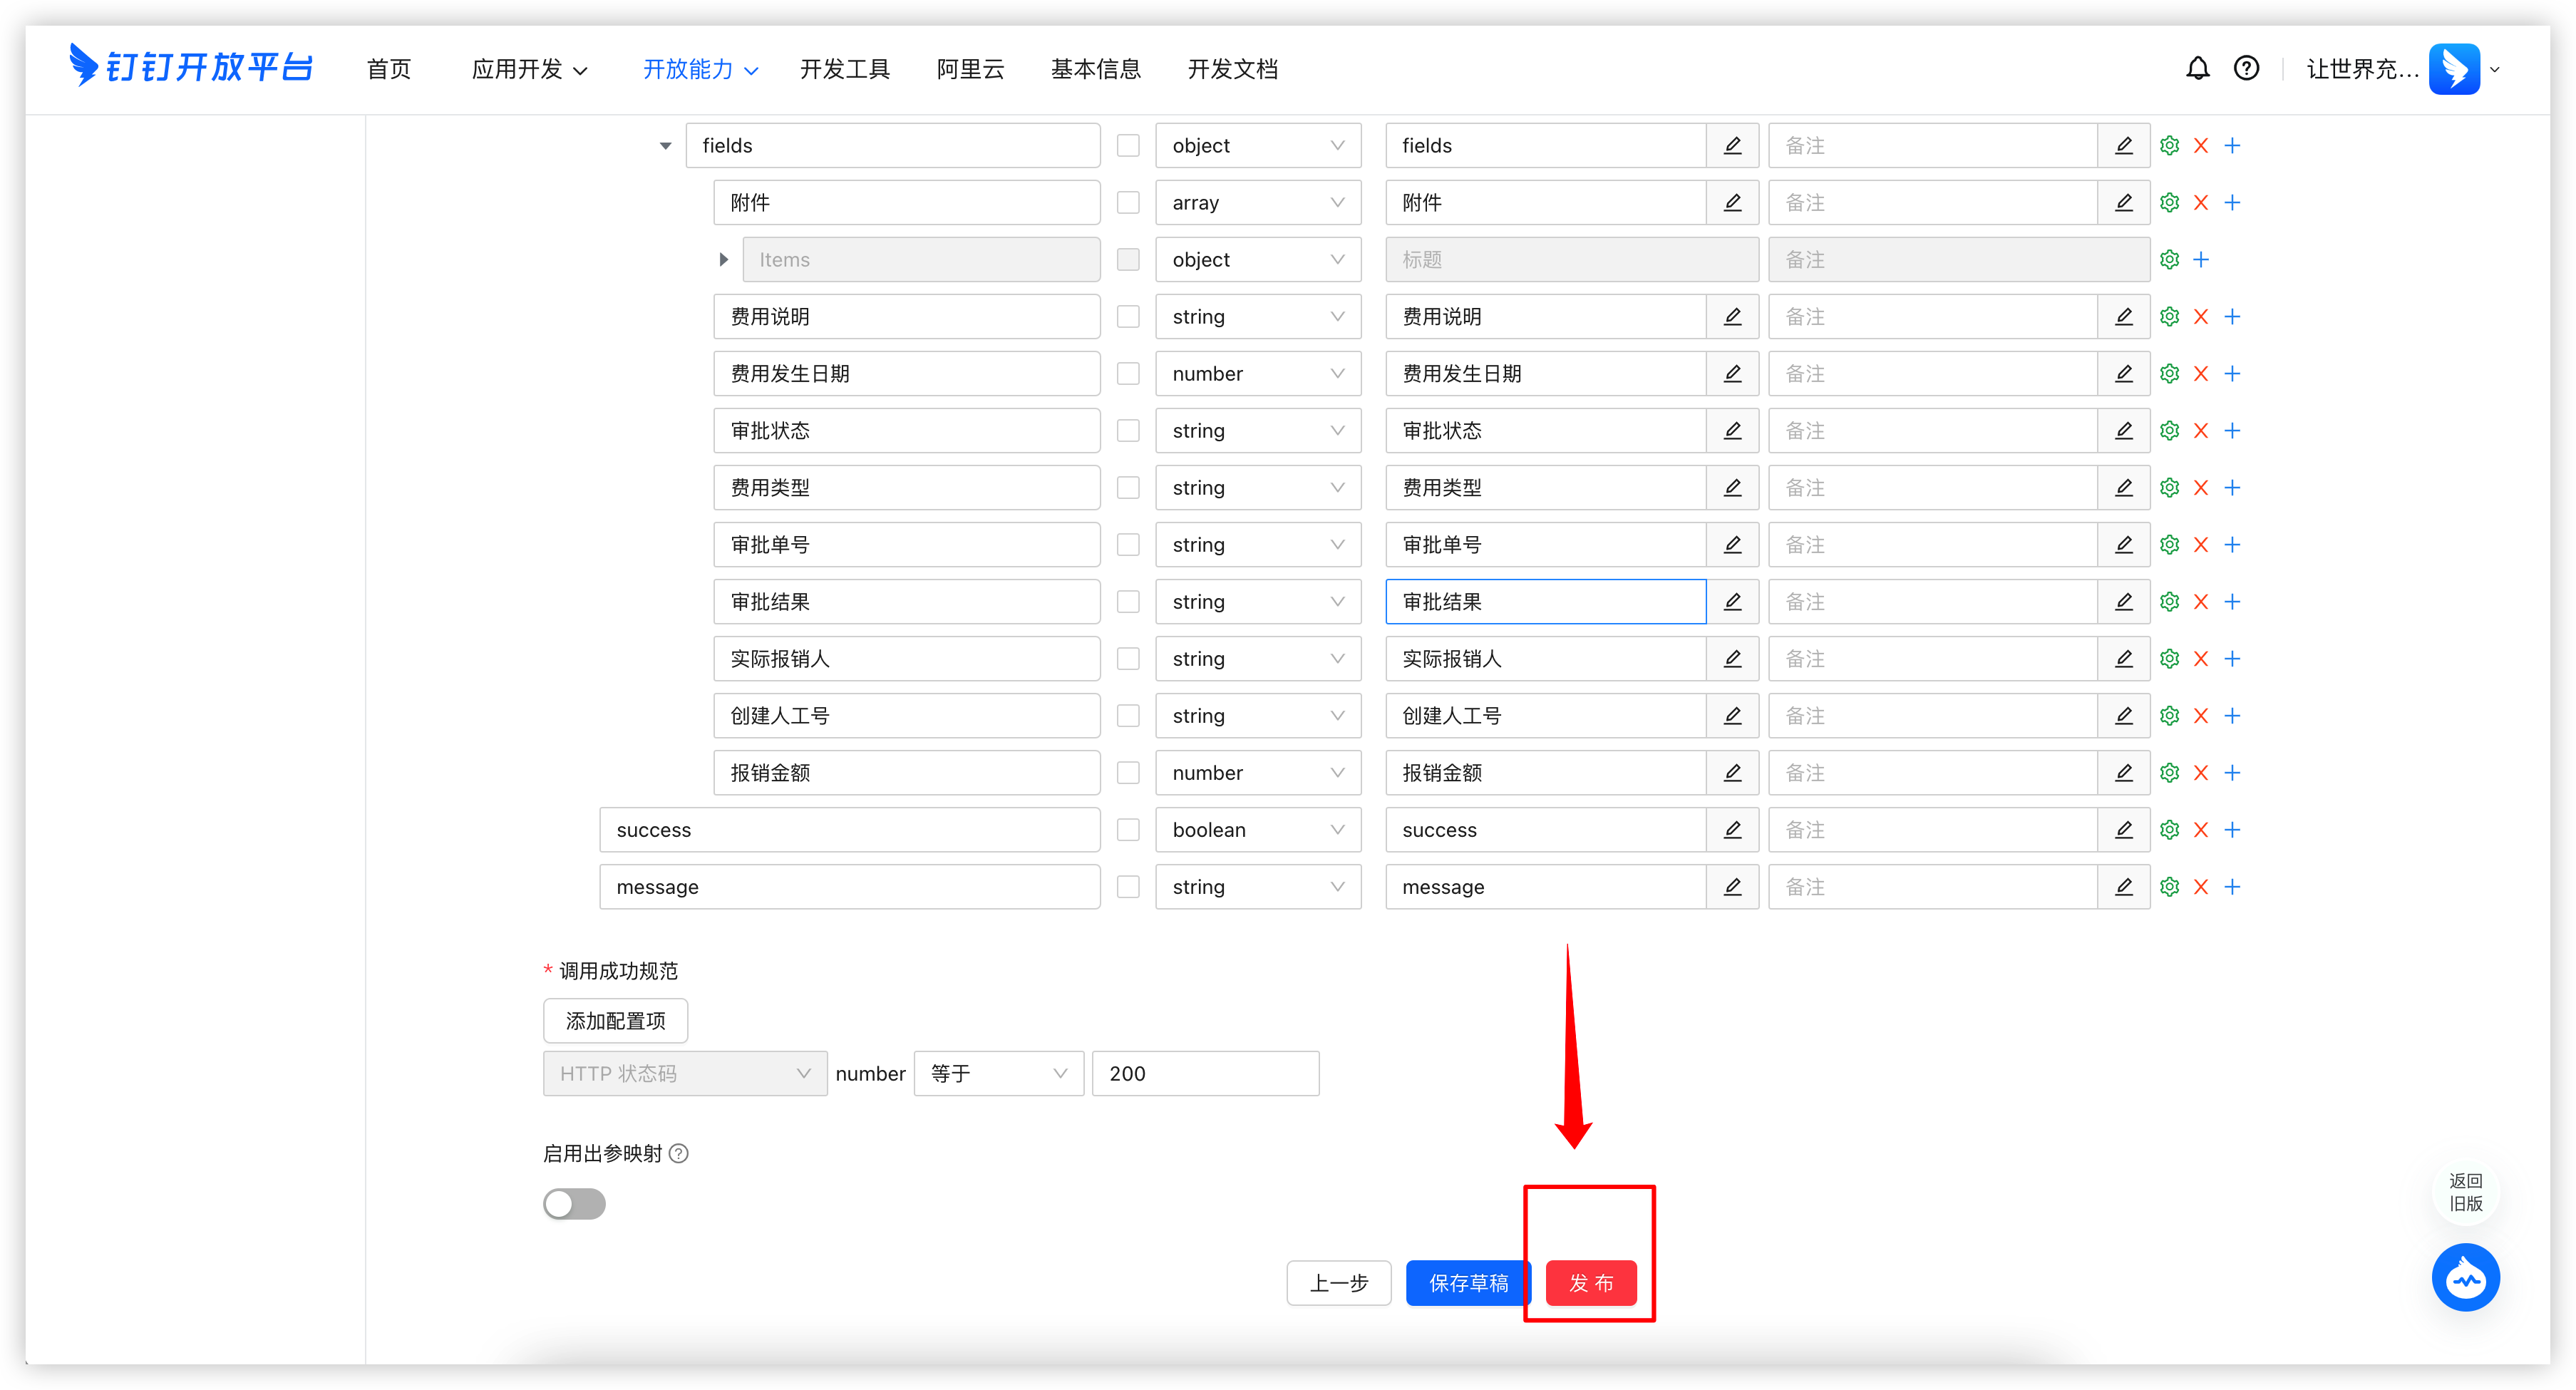Add a row after 审批结果
The width and height of the screenshot is (2576, 1390).
2232,602
